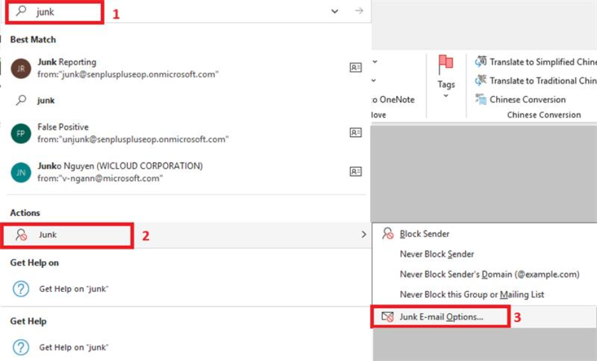Select False Positive search result

186,133
